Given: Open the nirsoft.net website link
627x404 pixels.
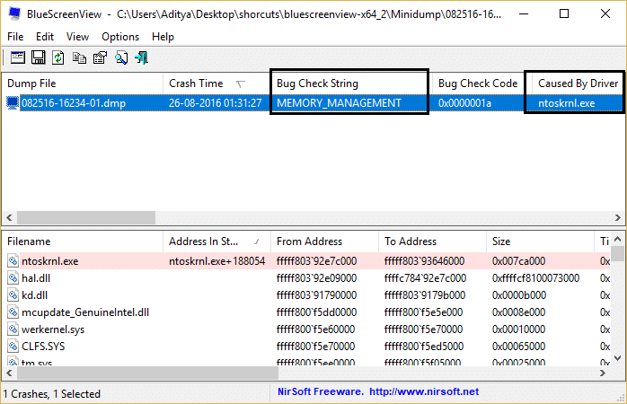Looking at the screenshot, I should tap(423, 392).
